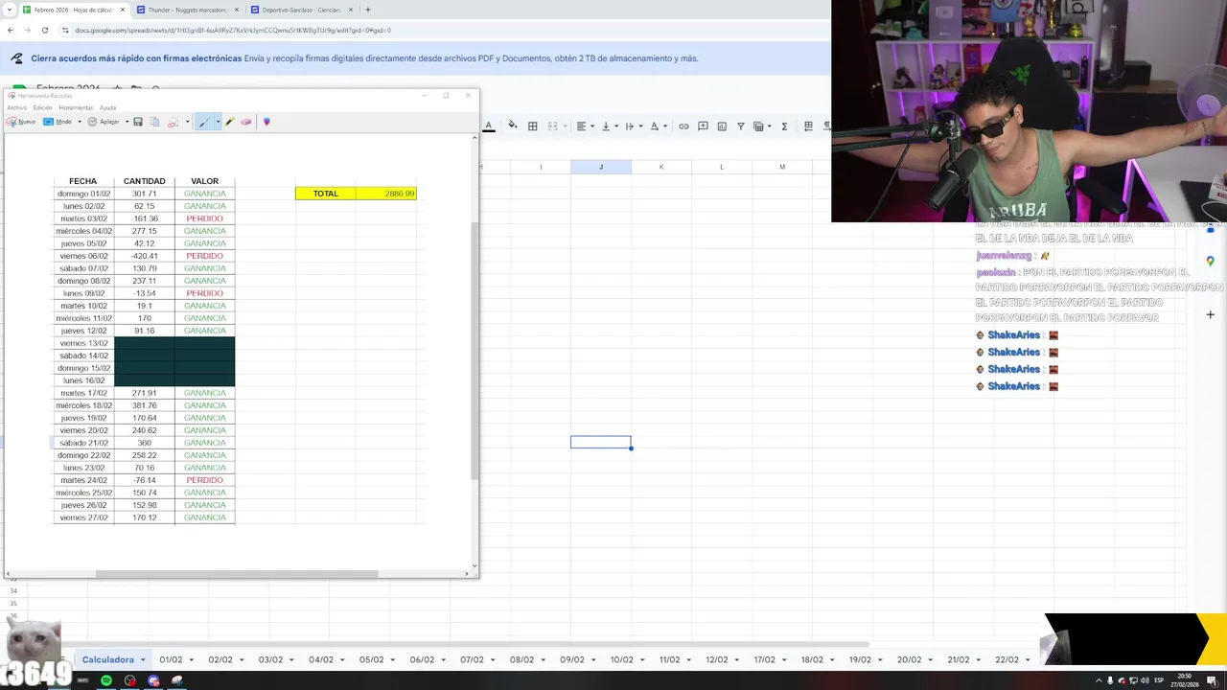
Task: Open the side panel plus icon
Action: click(1211, 314)
